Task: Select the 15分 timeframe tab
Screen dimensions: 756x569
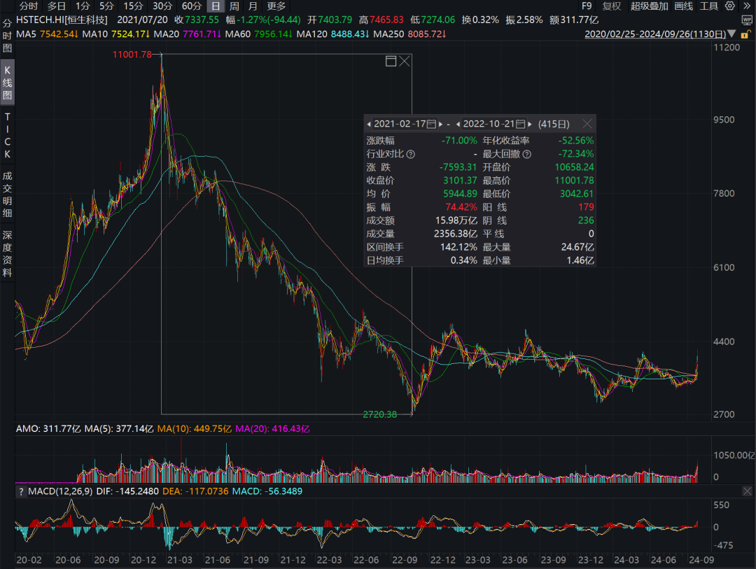Action: 133,6
